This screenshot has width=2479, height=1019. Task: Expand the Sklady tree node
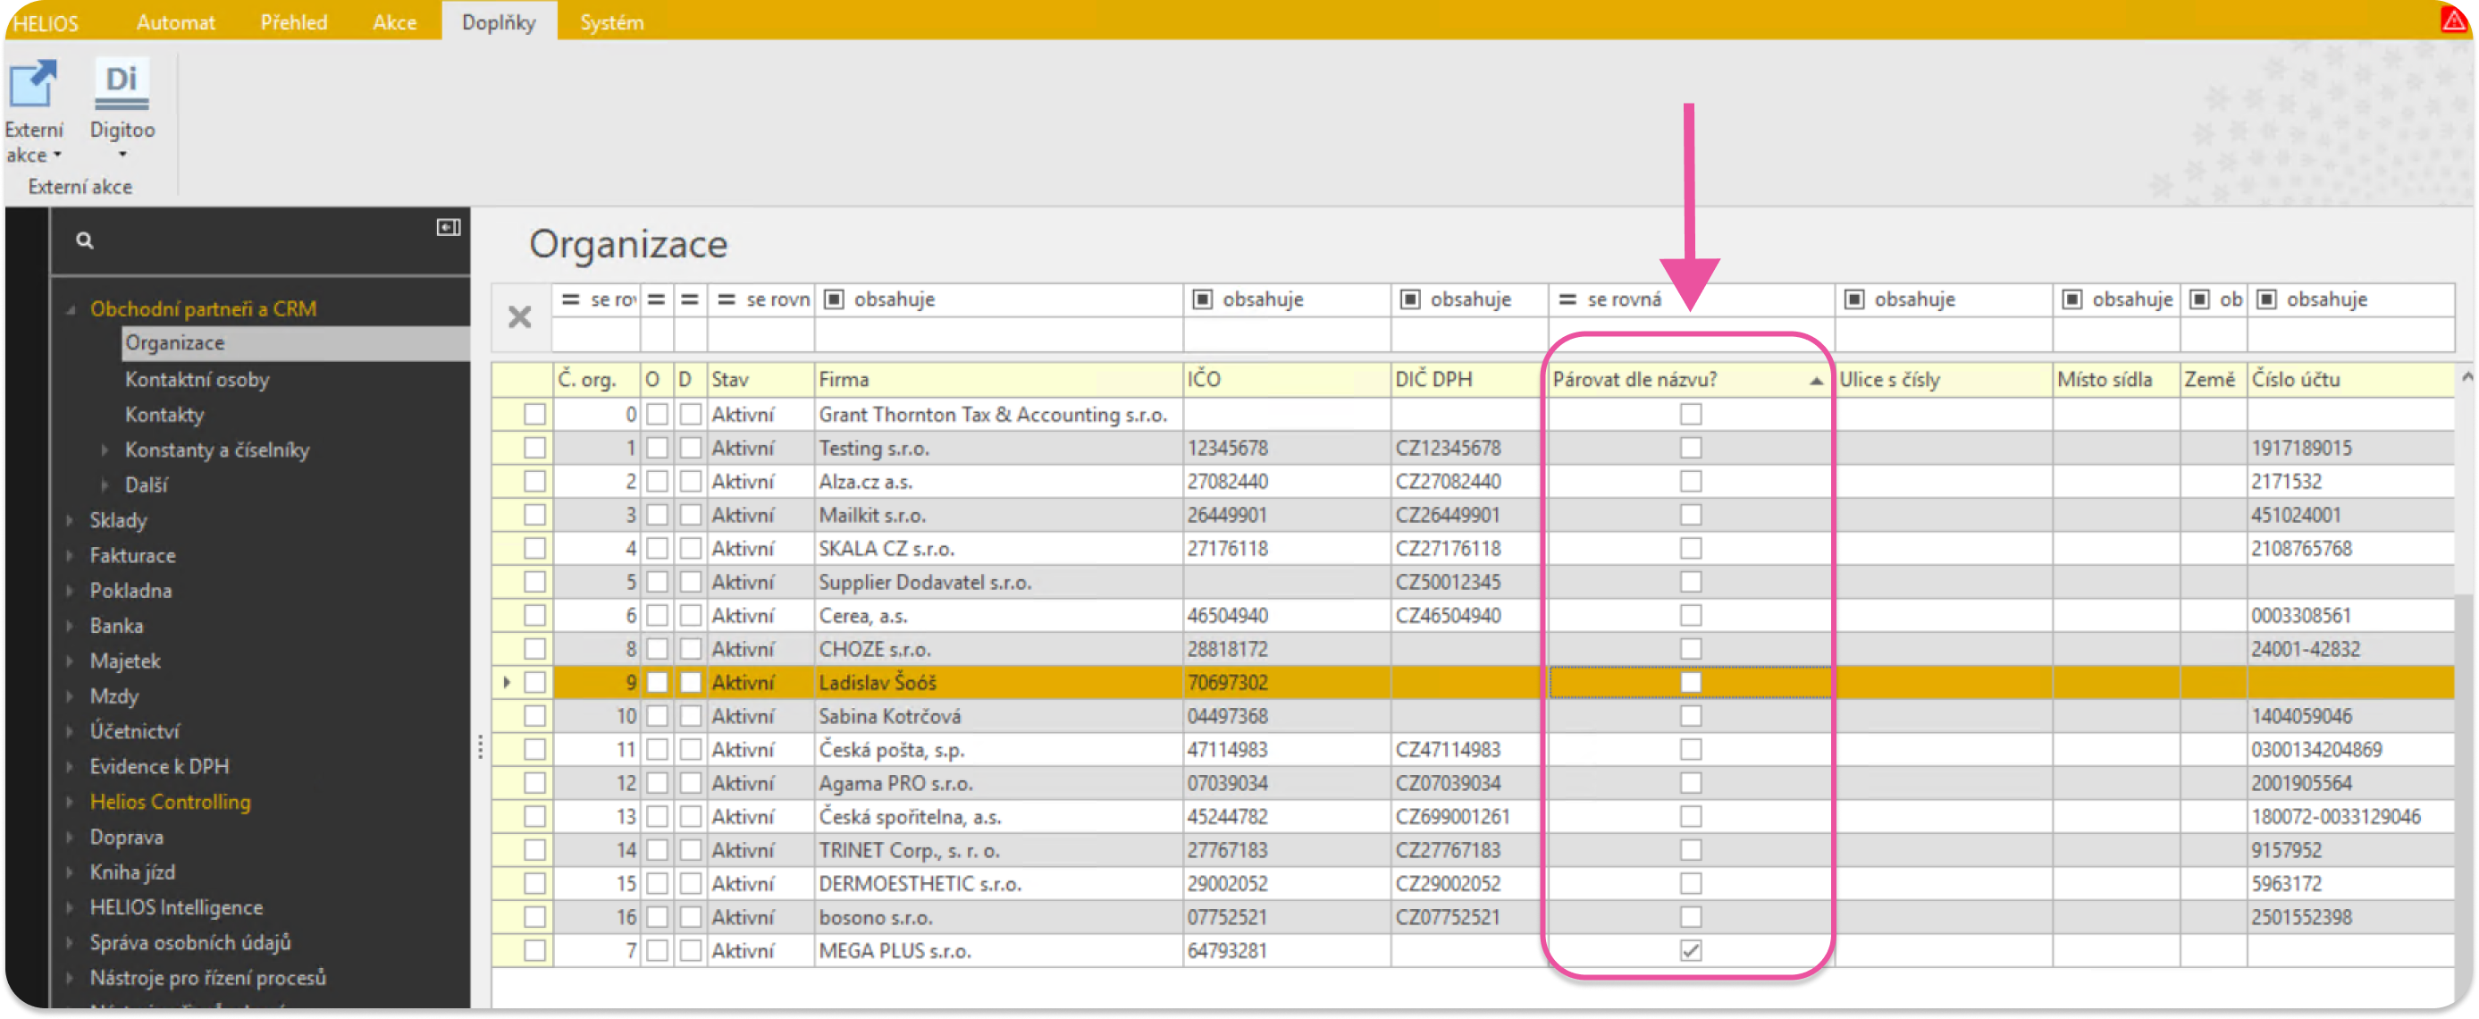coord(71,520)
